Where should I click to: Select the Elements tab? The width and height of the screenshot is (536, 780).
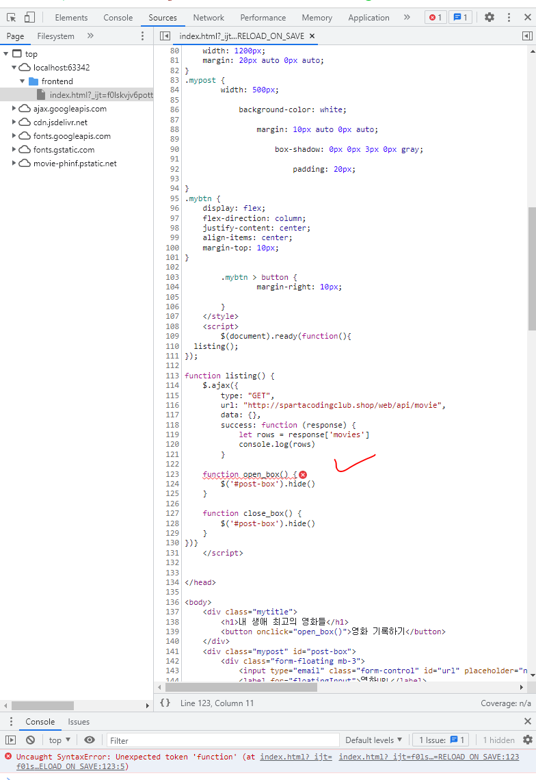[71, 17]
